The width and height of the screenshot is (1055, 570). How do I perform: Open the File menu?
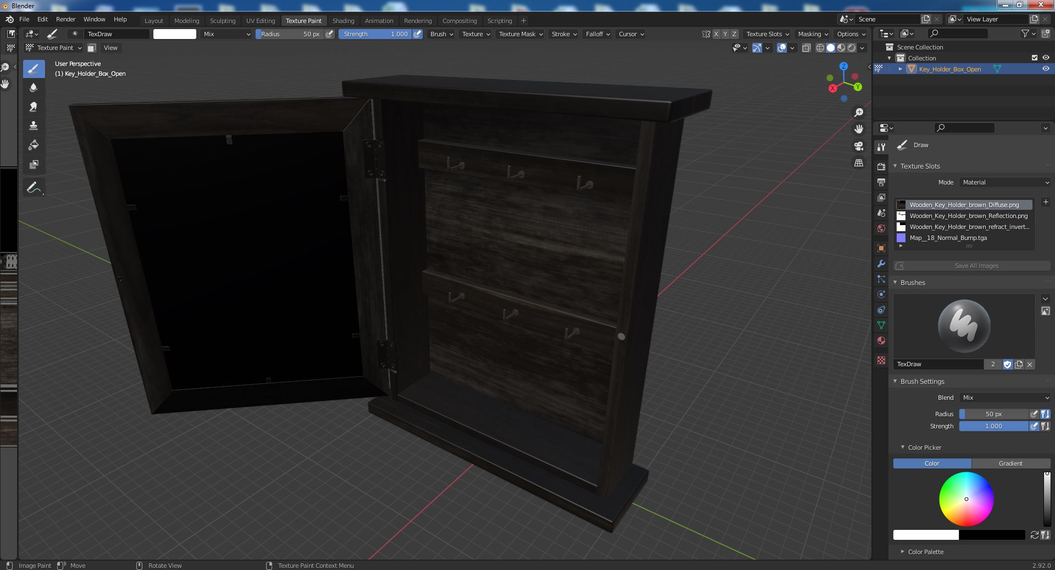click(x=24, y=19)
